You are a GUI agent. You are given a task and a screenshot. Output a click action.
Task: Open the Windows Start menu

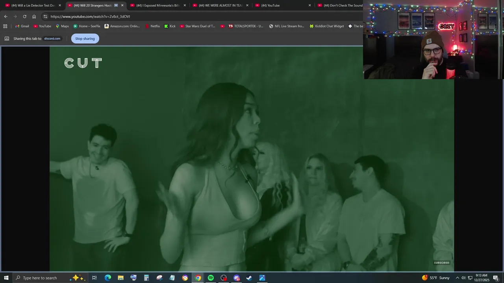6,278
